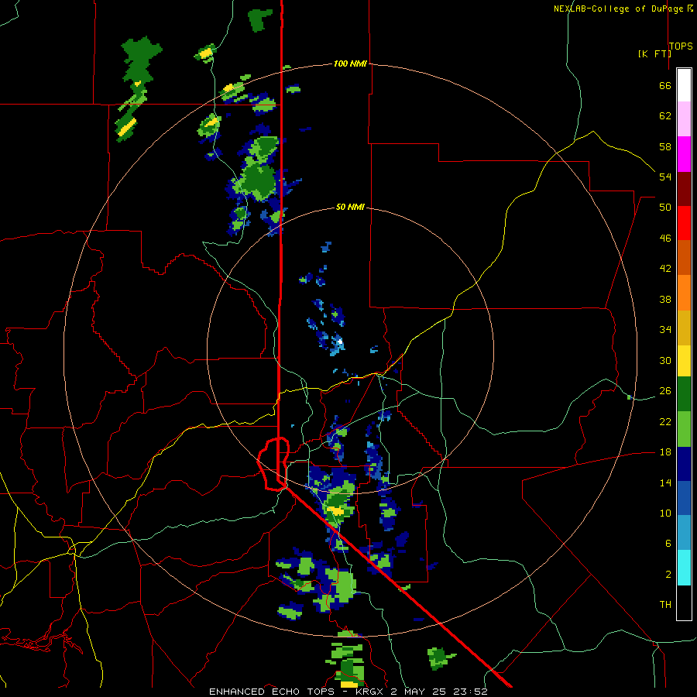697x697 pixels.
Task: Click the light green 18-22 legend swatch
Action: (x=684, y=429)
